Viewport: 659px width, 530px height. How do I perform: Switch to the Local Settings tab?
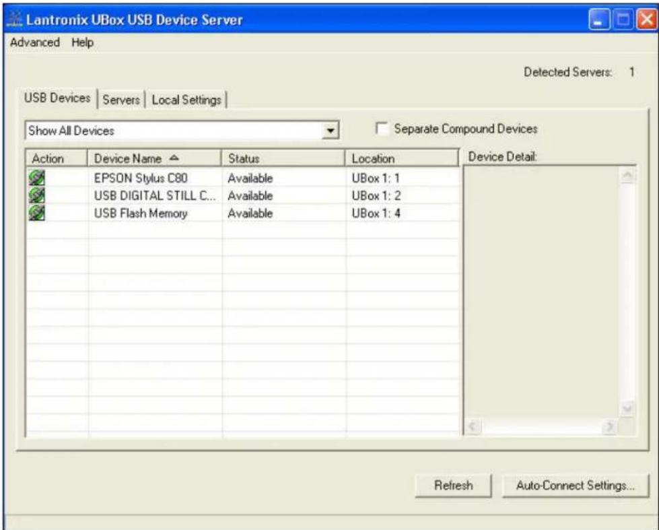[186, 100]
